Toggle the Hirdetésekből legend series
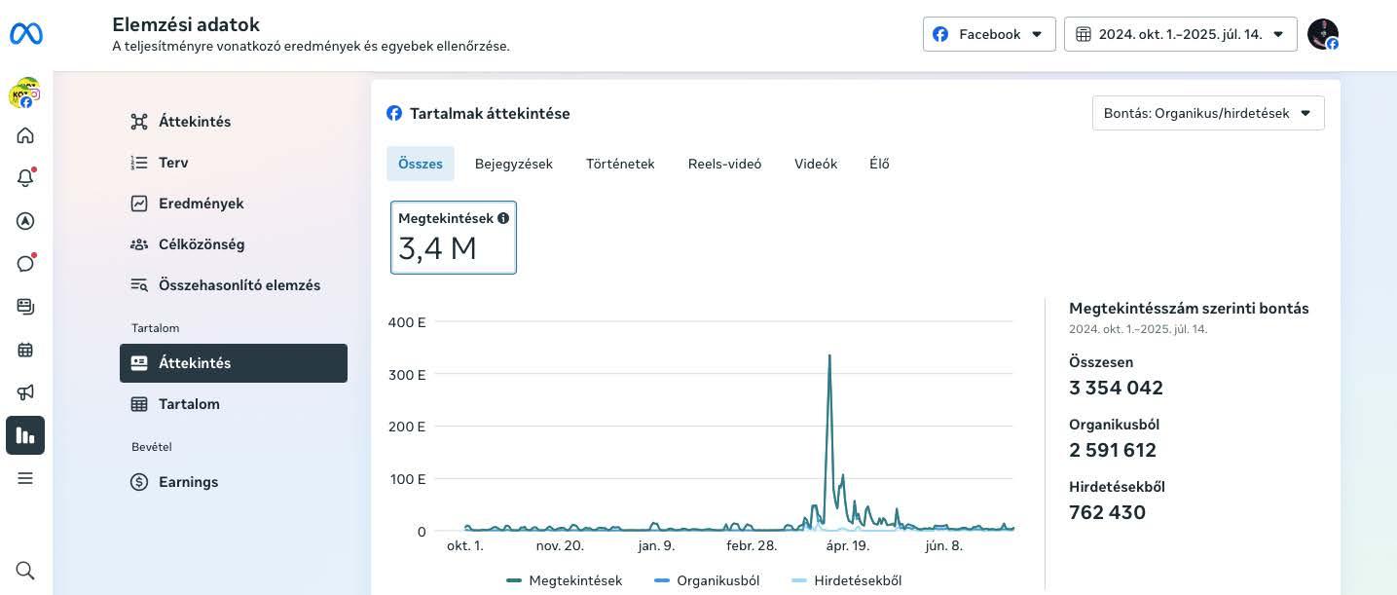 click(x=846, y=580)
